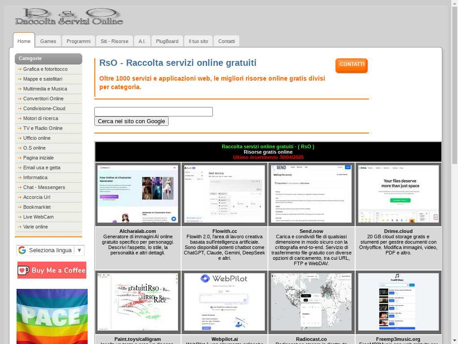The width and height of the screenshot is (458, 344).
Task: Click the 'Ultimo inserimento 30/04/2025' text
Action: pos(268,157)
